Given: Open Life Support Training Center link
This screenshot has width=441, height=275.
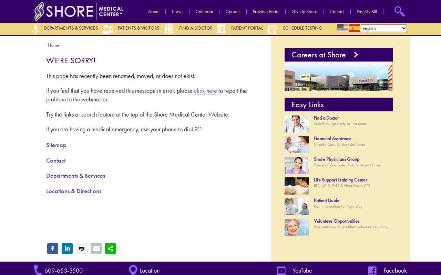Looking at the screenshot, I should click(x=340, y=180).
